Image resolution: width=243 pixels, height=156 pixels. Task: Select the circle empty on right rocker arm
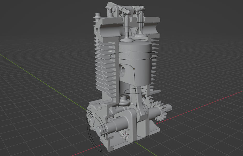coord(138,10)
